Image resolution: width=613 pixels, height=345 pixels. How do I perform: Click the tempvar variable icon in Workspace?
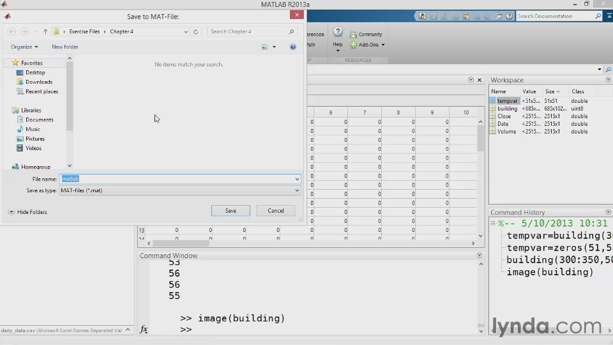coord(492,101)
